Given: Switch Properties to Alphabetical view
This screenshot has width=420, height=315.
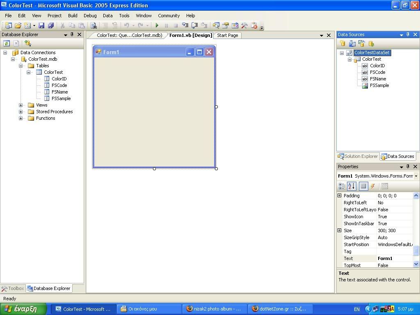Looking at the screenshot, I should pos(352,186).
